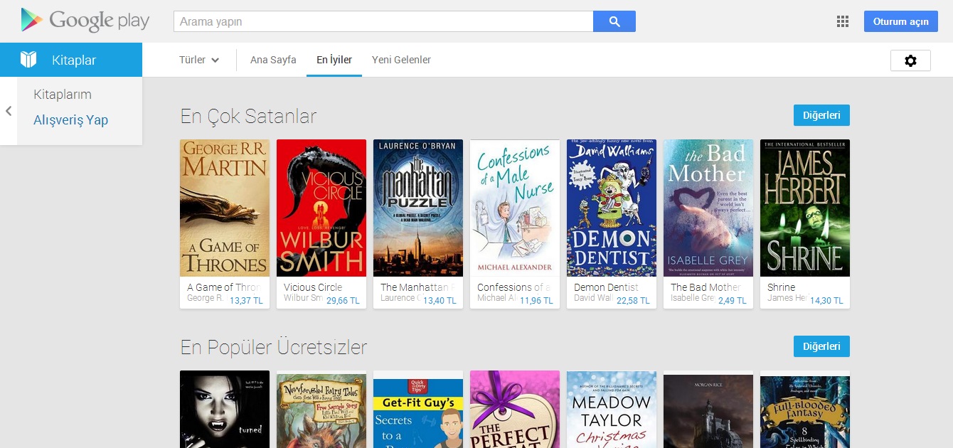Click the Kitaplar section header label

(x=74, y=60)
